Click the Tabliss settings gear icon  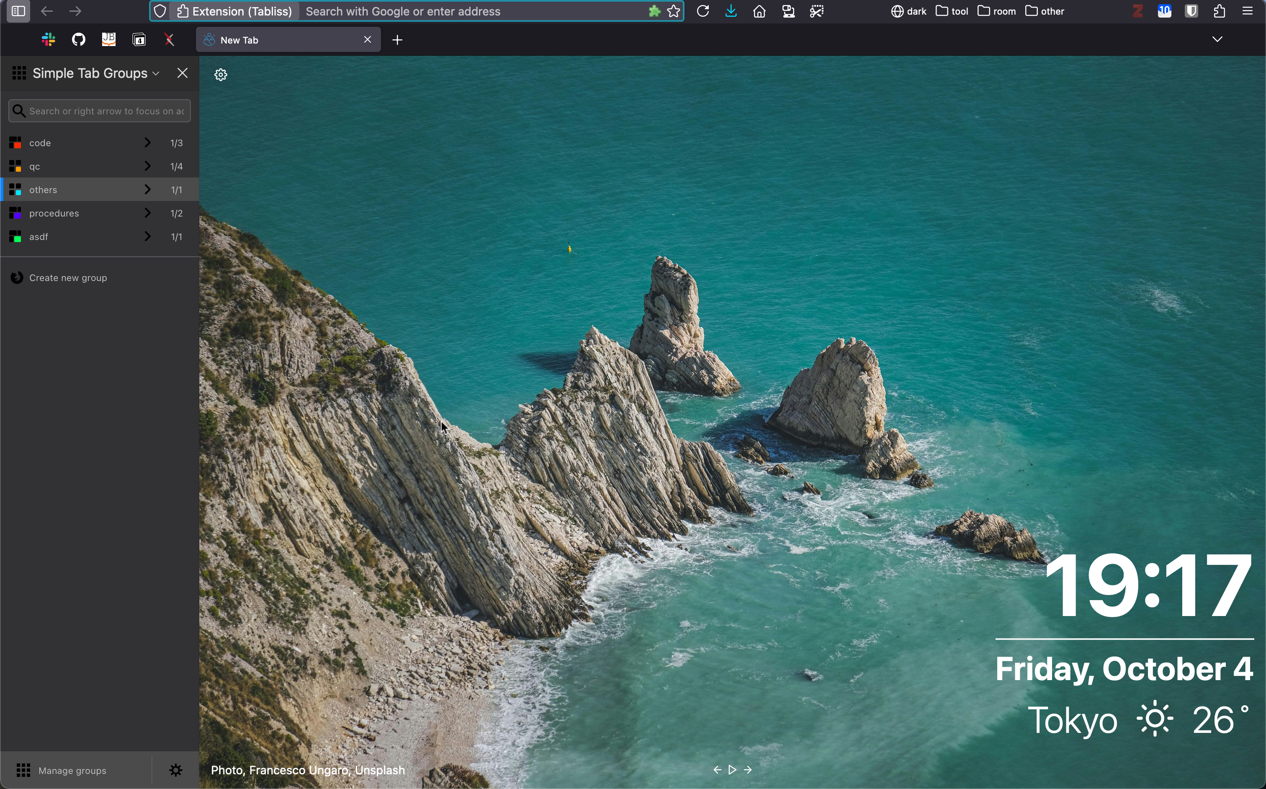(x=221, y=75)
